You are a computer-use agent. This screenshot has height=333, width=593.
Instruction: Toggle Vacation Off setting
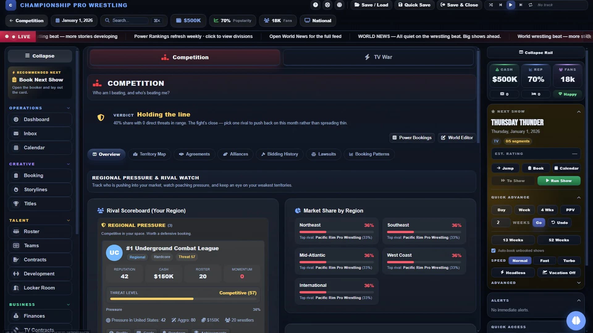[x=559, y=273]
